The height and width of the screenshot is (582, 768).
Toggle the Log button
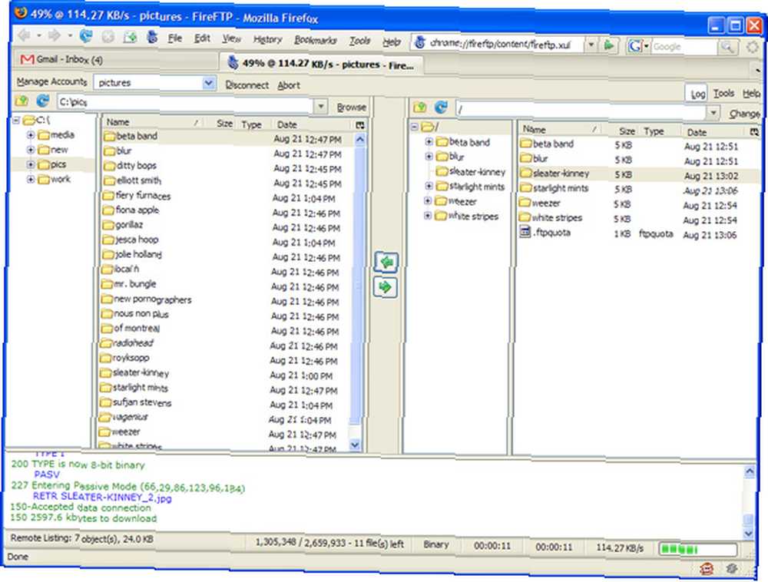click(x=697, y=94)
